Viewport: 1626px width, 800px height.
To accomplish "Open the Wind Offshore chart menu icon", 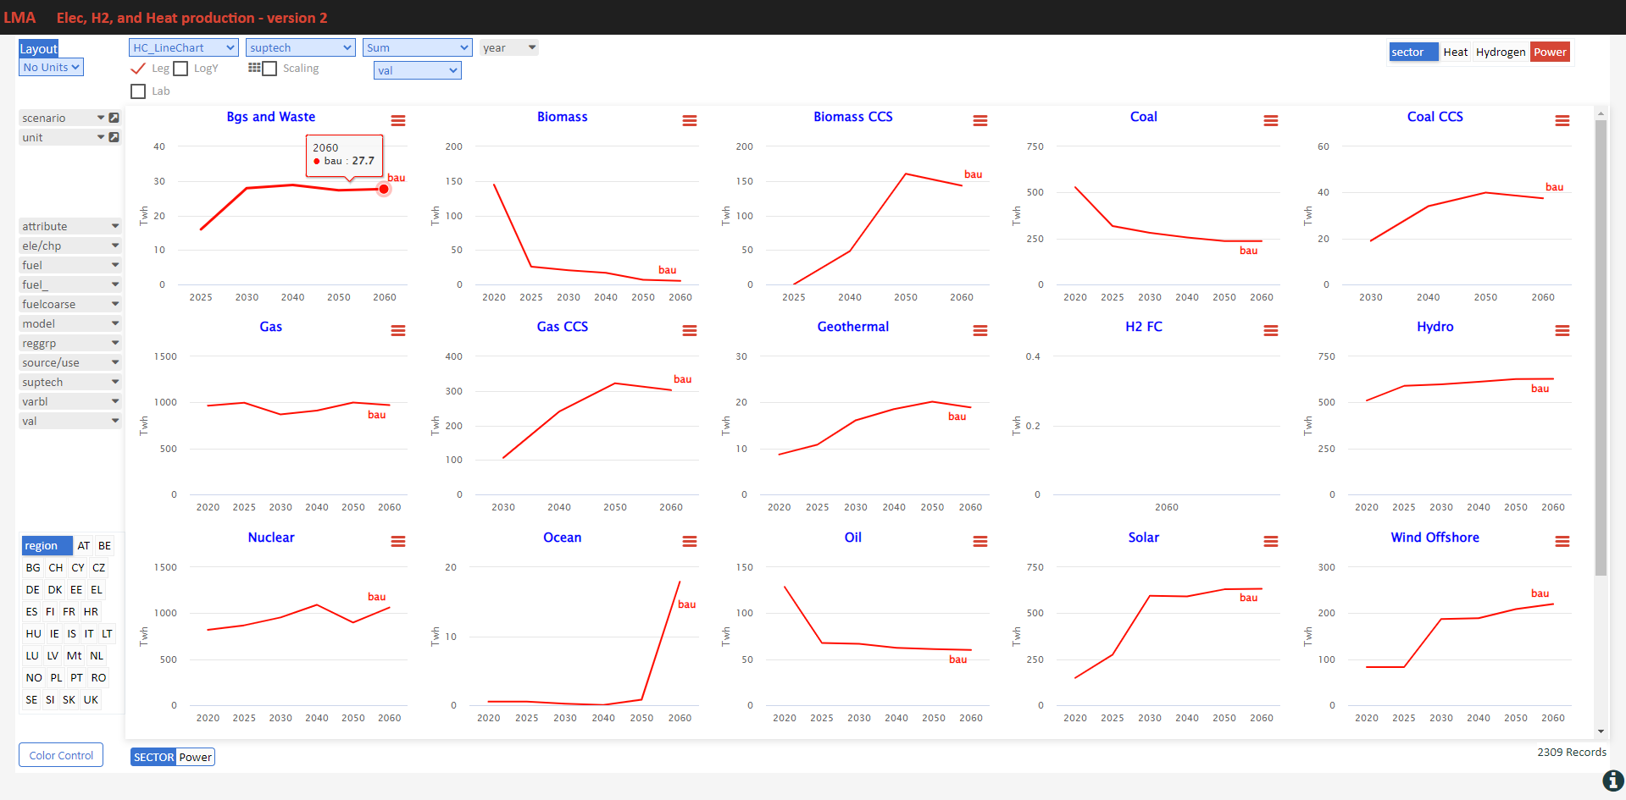I will 1562,542.
